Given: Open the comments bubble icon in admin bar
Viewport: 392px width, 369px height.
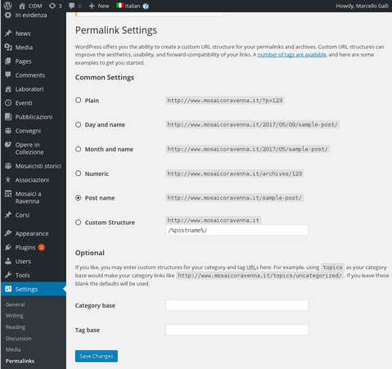Looking at the screenshot, I should coord(72,6).
